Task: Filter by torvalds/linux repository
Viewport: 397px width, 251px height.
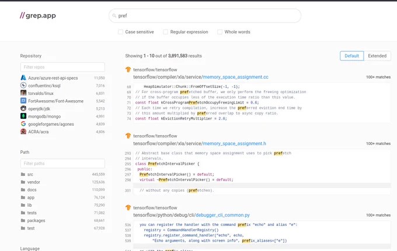Action: pyautogui.click(x=41, y=93)
